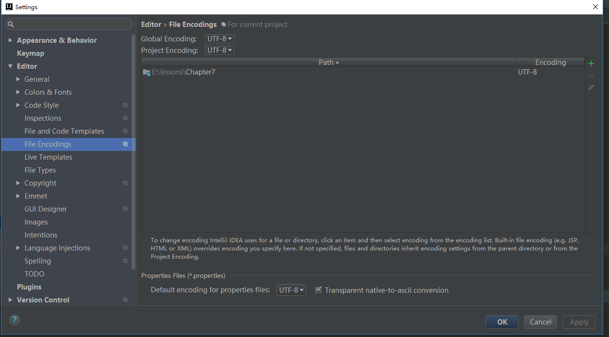Viewport: 609px width, 337px height.
Task: Sort by the Path column header
Action: [x=329, y=62]
